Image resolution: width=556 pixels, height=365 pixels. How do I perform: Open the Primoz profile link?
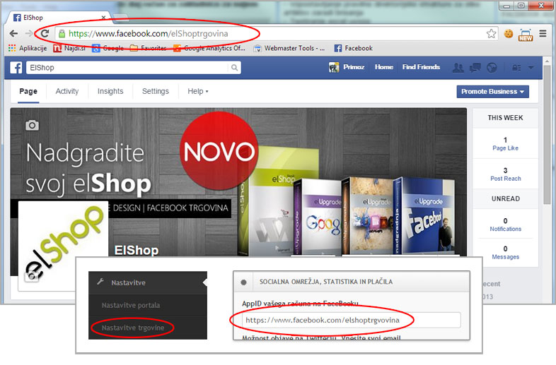tap(347, 67)
